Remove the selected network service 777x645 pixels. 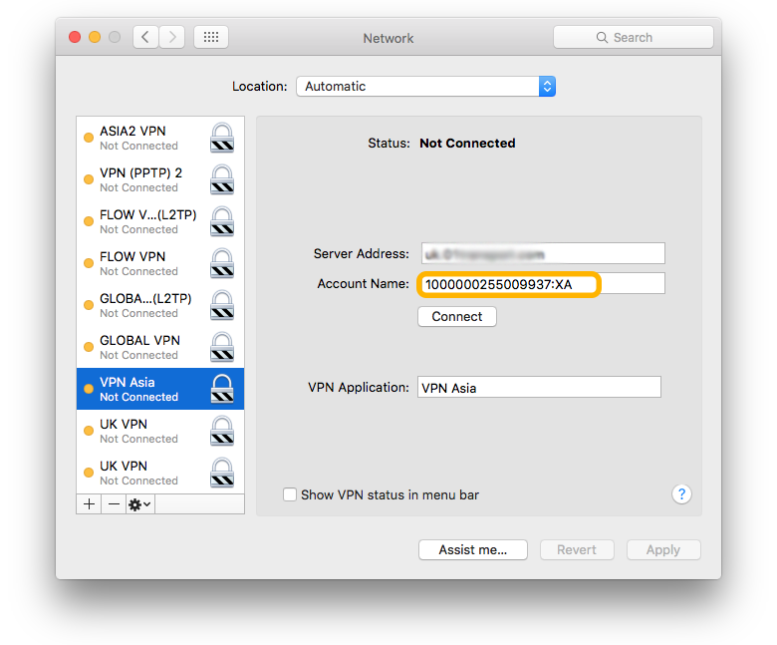pos(114,504)
